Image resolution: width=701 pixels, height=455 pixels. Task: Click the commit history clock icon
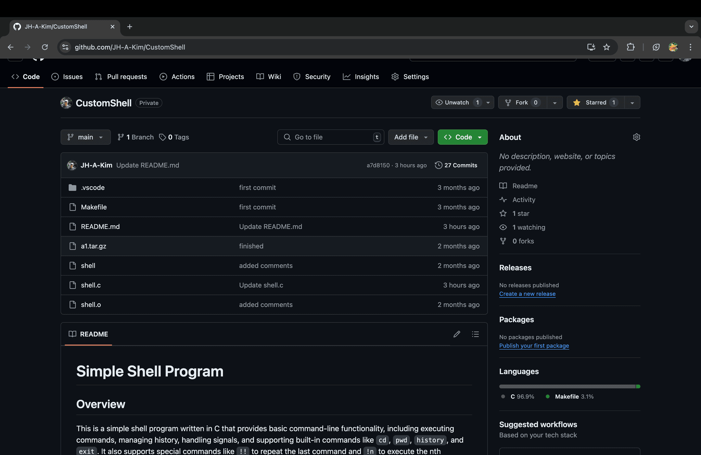pos(438,165)
